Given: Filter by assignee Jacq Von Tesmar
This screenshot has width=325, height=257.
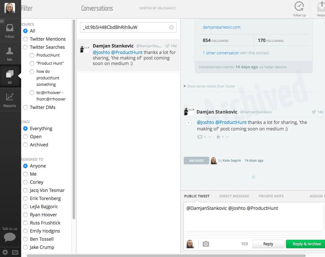Looking at the screenshot, I should 25,190.
